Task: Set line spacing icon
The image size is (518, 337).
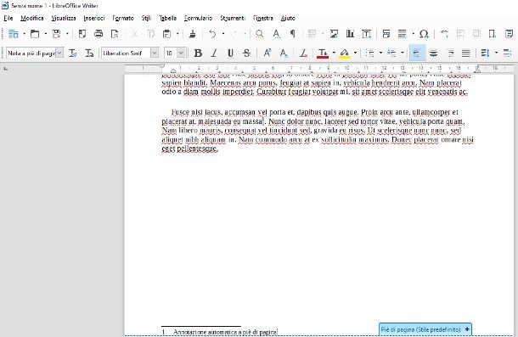Action: pos(486,53)
